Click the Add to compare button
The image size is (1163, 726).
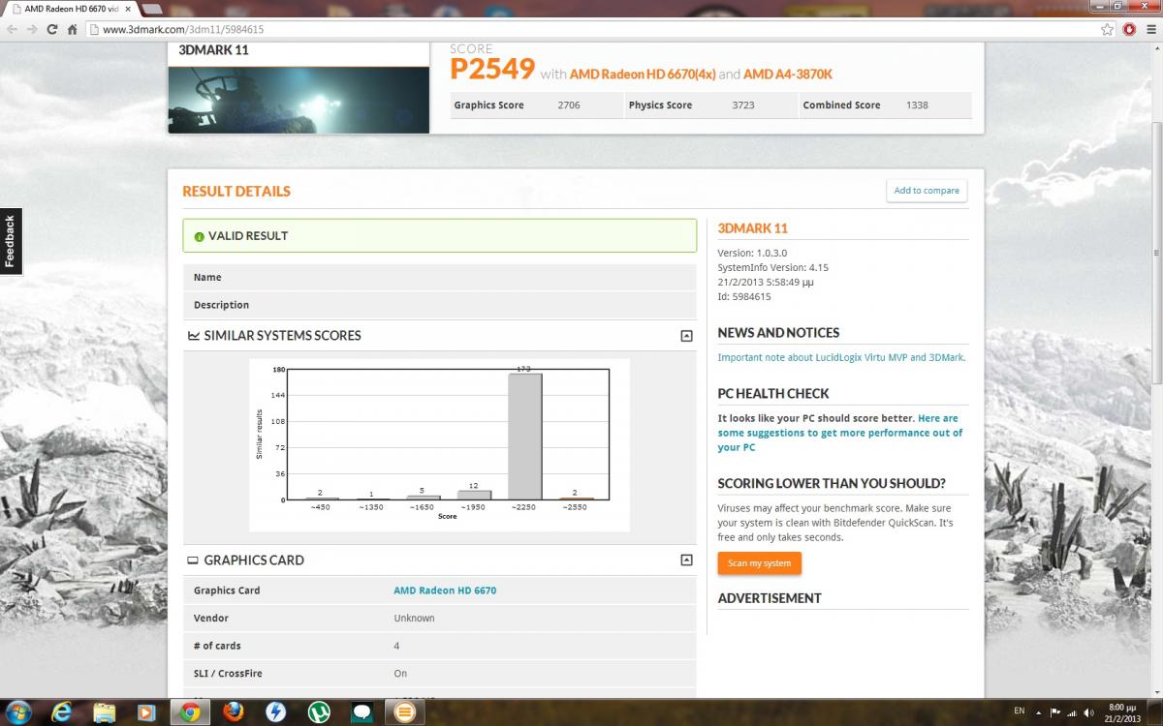point(927,191)
